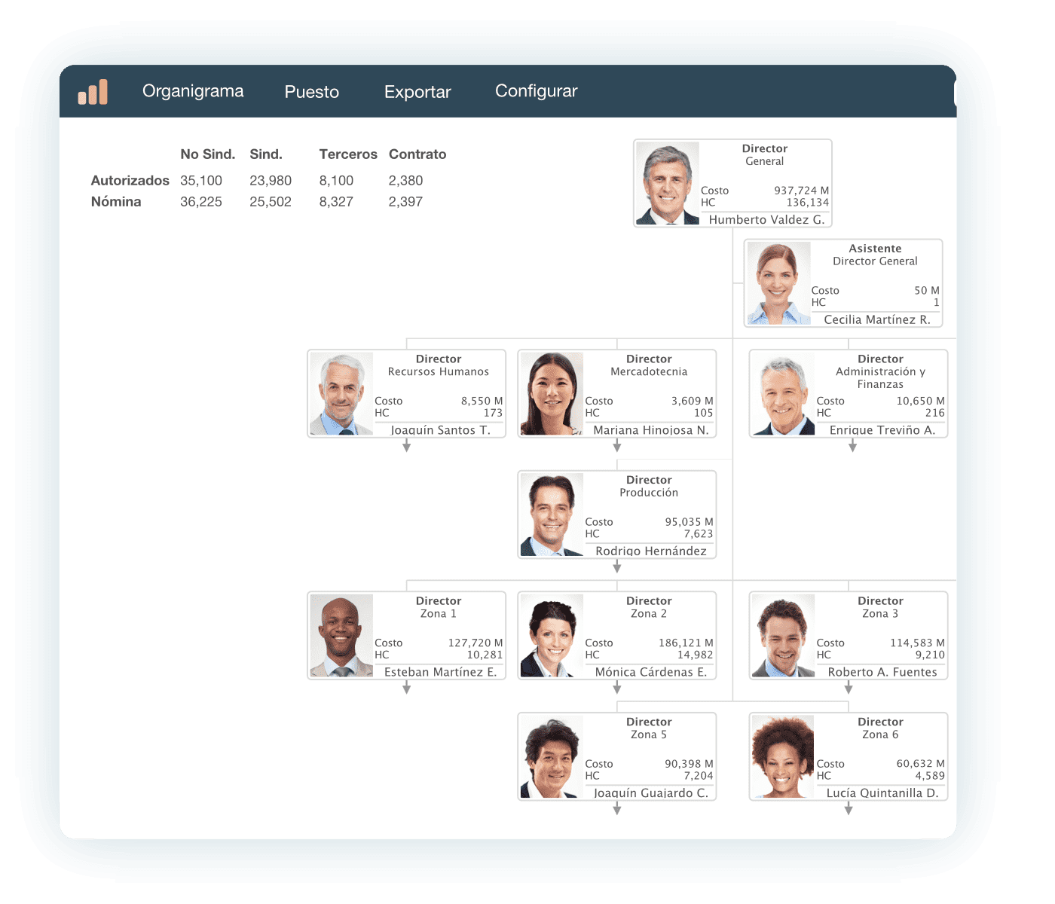Click the Terceros column header

[348, 154]
